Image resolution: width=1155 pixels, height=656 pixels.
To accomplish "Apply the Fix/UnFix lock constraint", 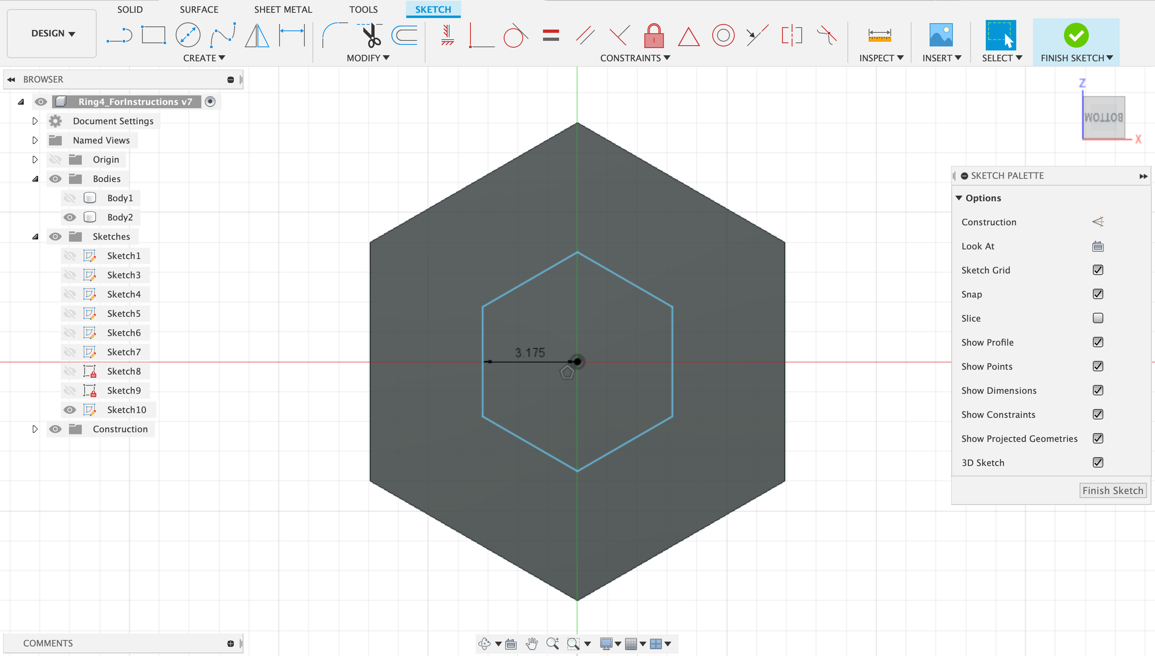I will (x=653, y=35).
